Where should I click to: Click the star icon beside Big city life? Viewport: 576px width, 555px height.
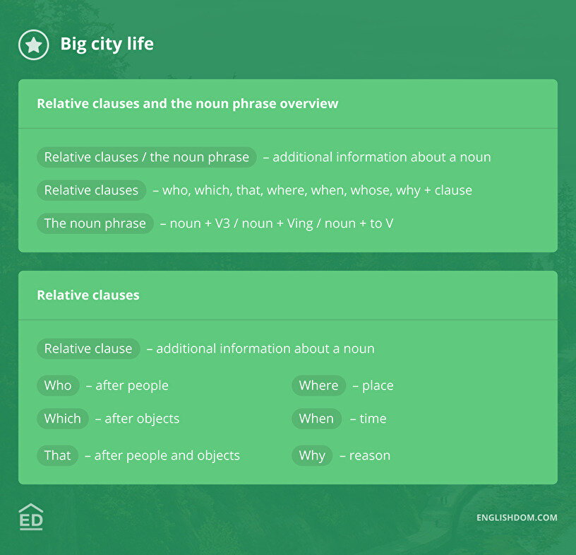tap(33, 45)
